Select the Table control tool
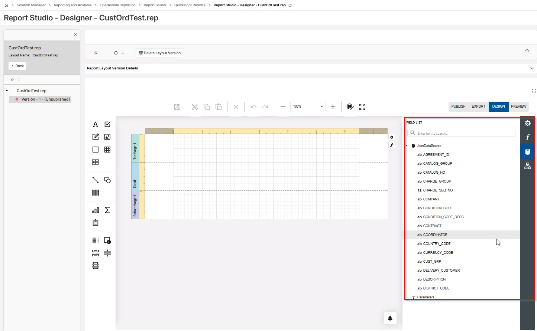537x331 pixels. [x=107, y=150]
